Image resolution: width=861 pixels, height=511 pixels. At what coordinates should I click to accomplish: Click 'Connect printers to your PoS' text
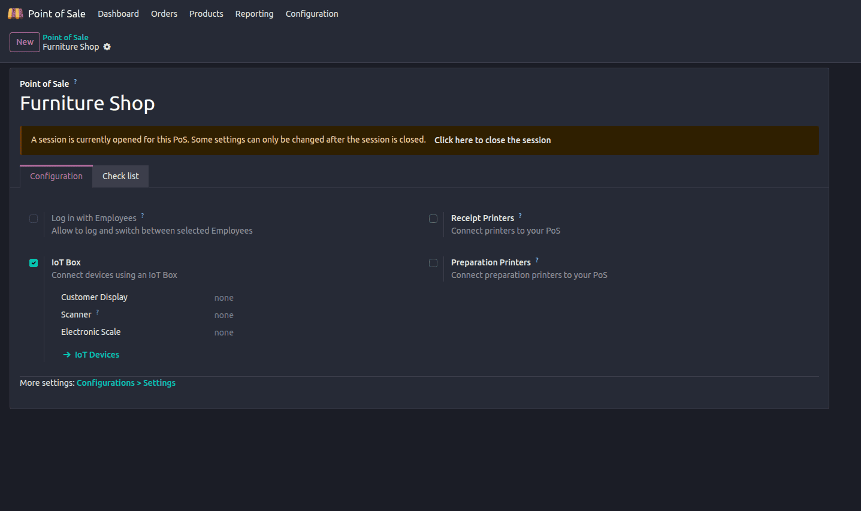[506, 231]
